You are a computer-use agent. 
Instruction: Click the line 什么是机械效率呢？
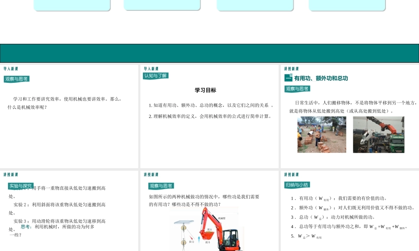click(x=27, y=107)
